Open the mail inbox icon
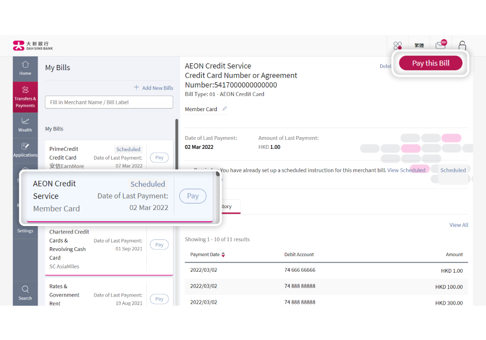Viewport: 486px width, 340px height. coord(441,45)
